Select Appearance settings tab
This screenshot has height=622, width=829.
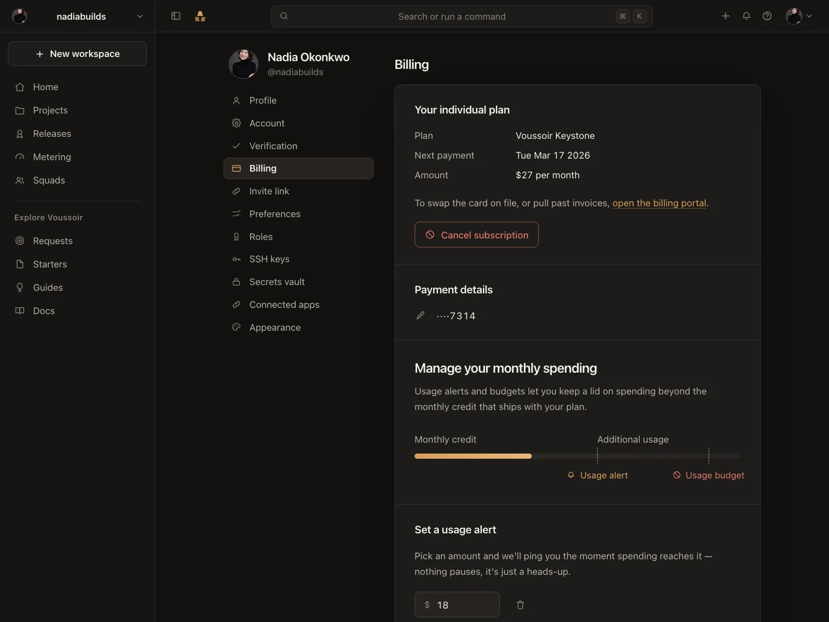298,328
